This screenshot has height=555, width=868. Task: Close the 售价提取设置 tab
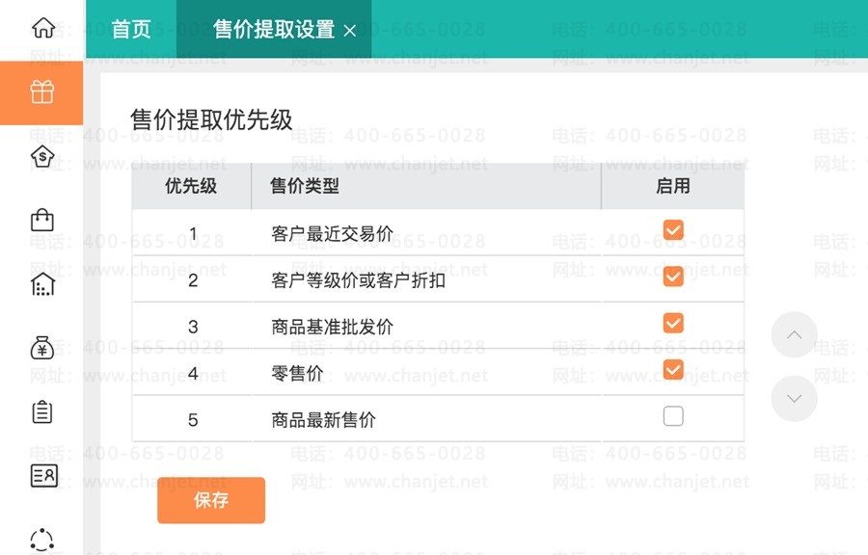350,31
